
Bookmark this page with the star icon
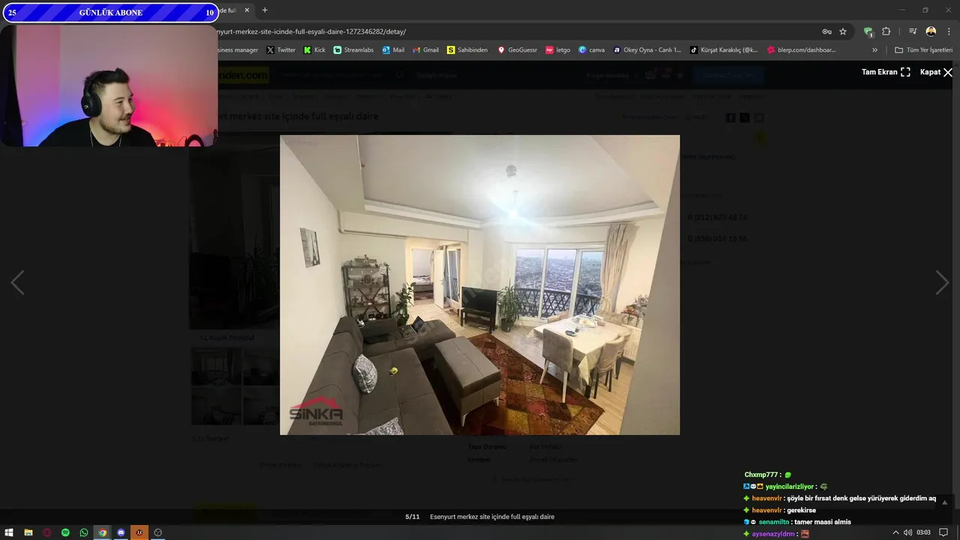(x=843, y=31)
